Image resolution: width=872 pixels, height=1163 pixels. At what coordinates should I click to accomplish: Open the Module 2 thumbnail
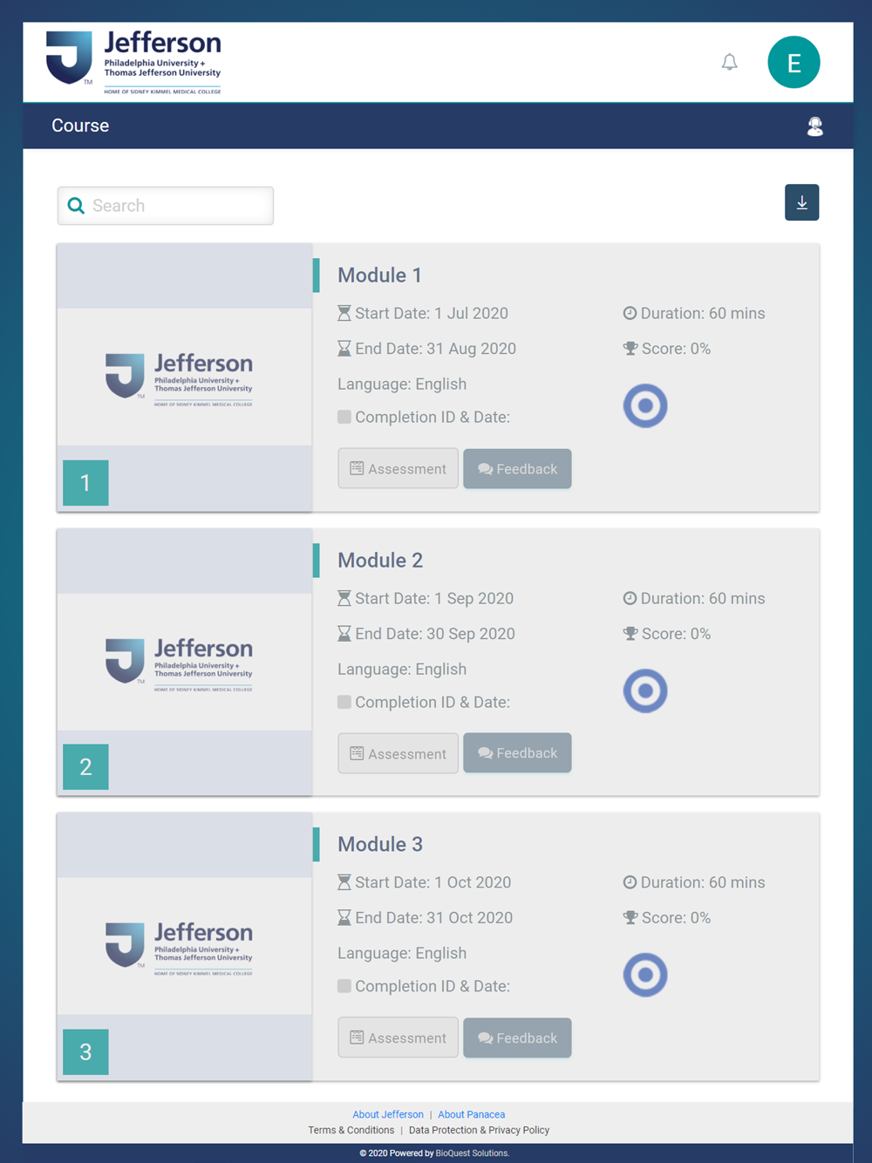point(184,663)
